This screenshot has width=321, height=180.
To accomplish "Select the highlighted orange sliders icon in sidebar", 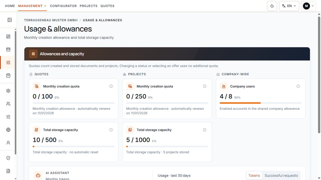I will (x=8, y=62).
